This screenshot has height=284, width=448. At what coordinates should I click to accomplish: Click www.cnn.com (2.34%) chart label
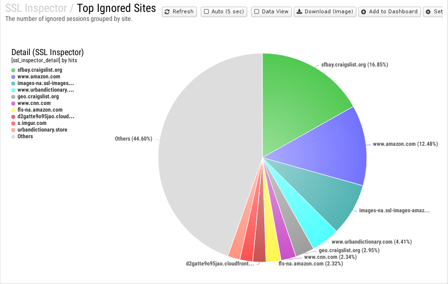click(x=330, y=257)
